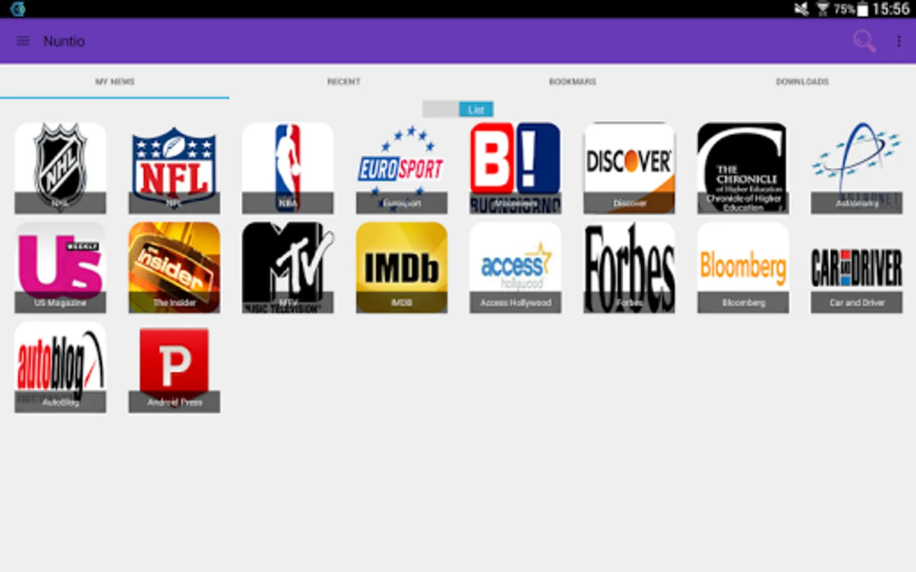Screen dimensions: 916x572
Task: Open the Android Press tile
Action: coord(174,367)
